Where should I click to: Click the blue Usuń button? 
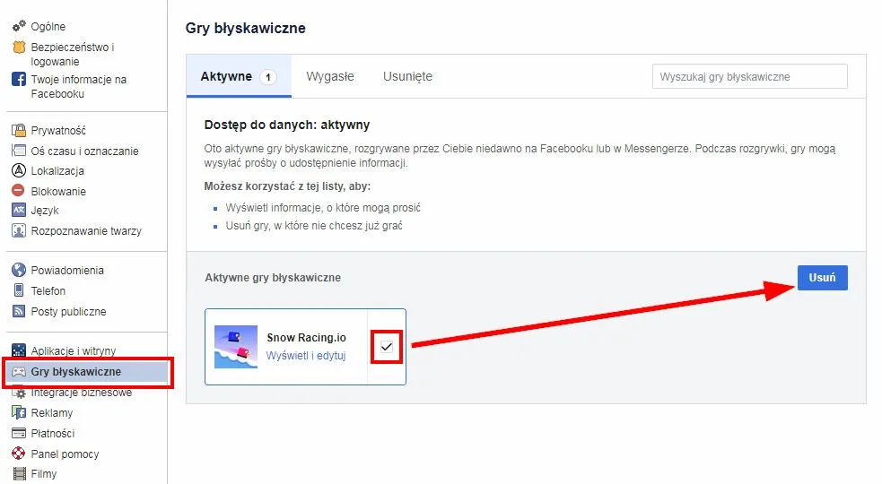823,278
